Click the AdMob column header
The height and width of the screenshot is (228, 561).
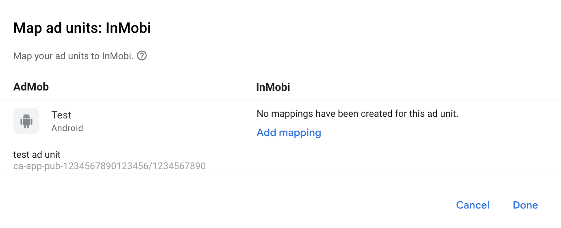tap(31, 87)
